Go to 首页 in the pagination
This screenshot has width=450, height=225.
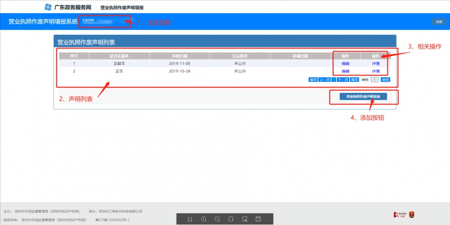313,80
